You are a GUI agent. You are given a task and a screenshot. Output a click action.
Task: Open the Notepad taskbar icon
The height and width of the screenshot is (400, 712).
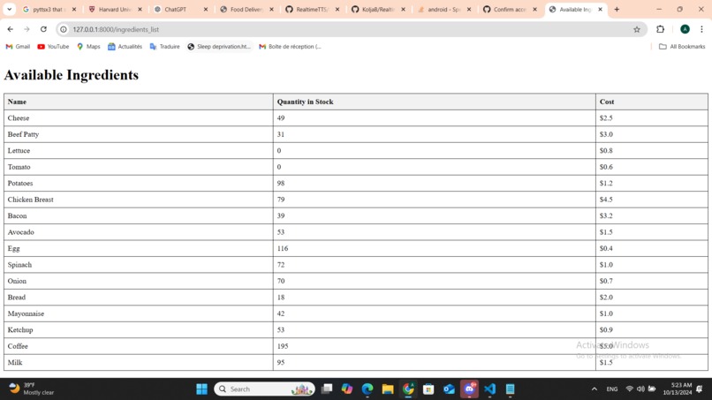coord(510,389)
